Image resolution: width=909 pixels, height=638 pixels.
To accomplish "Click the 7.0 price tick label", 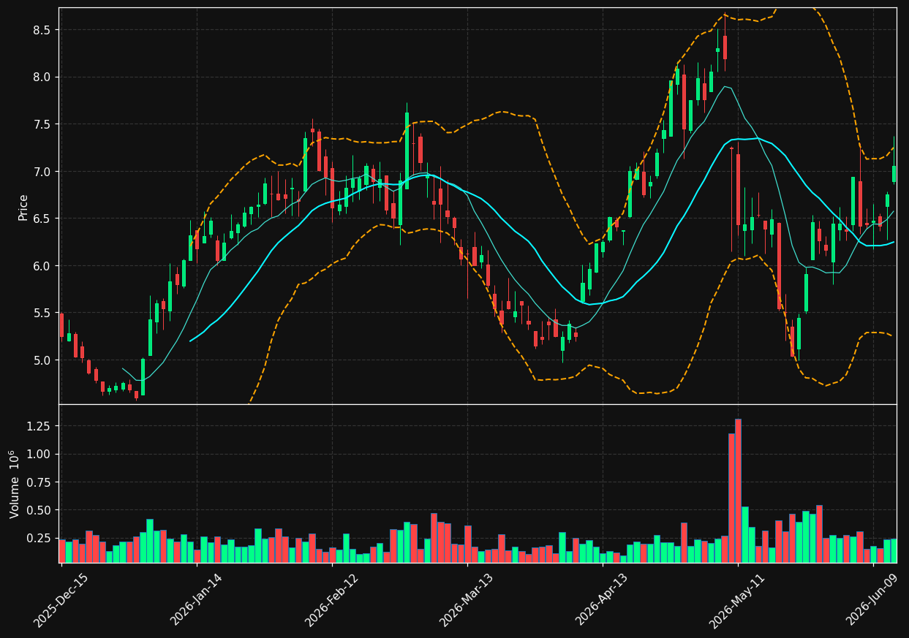I will (x=42, y=172).
